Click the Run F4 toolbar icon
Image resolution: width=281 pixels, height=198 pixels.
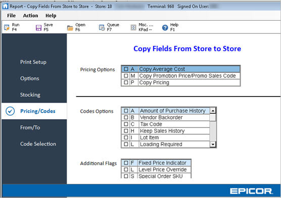[7, 27]
